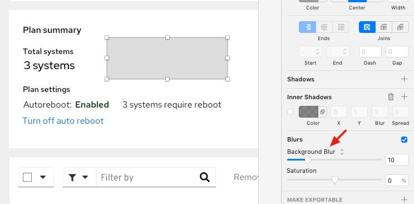Enable the inner shadow checkbox
Viewport: 414px width, 204px height.
290,111
